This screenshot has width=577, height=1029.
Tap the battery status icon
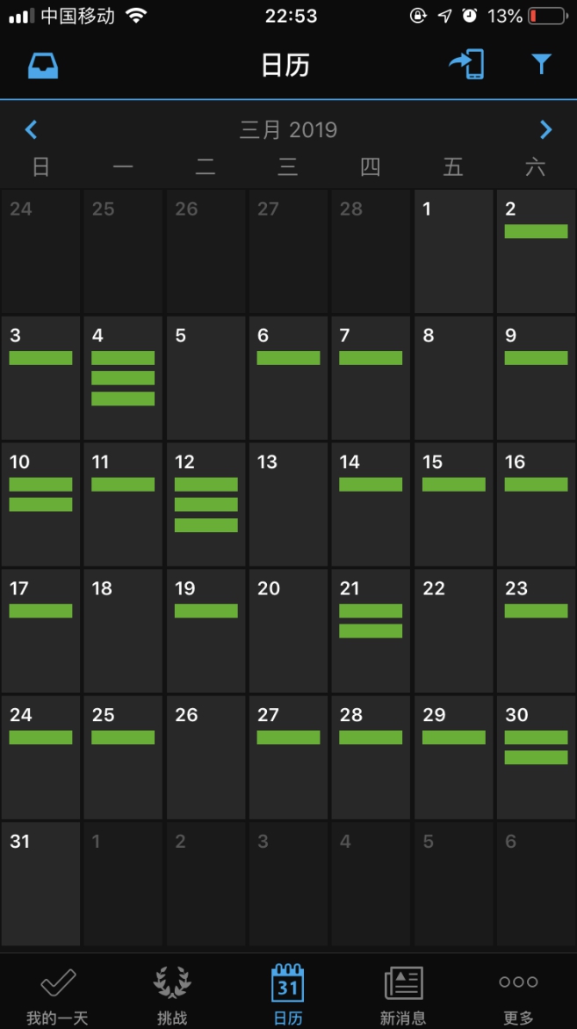click(x=546, y=16)
